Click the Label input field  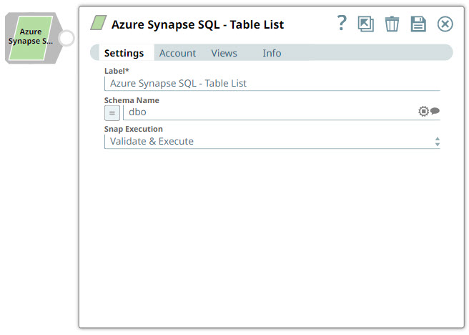272,83
